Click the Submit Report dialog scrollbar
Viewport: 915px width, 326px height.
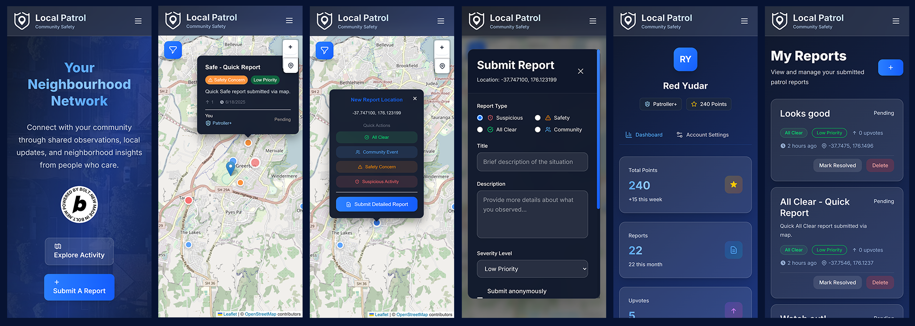click(598, 129)
